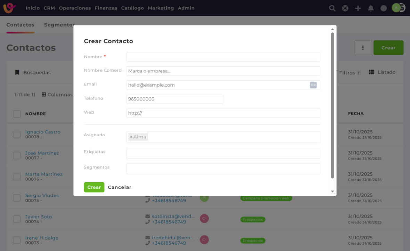Open the Listado view switcher

pyautogui.click(x=382, y=72)
